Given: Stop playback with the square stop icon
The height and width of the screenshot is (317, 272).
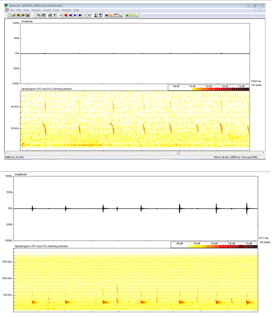Looking at the screenshot, I should (x=89, y=15).
